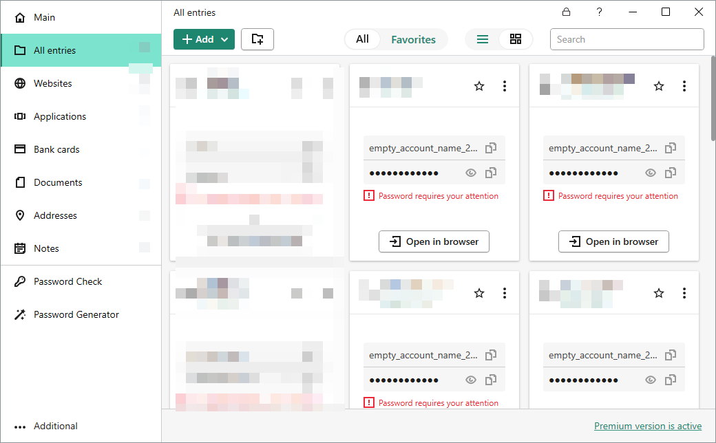716x443 pixels.
Task: Open the Additional menu with three dots
Action: tap(81, 426)
